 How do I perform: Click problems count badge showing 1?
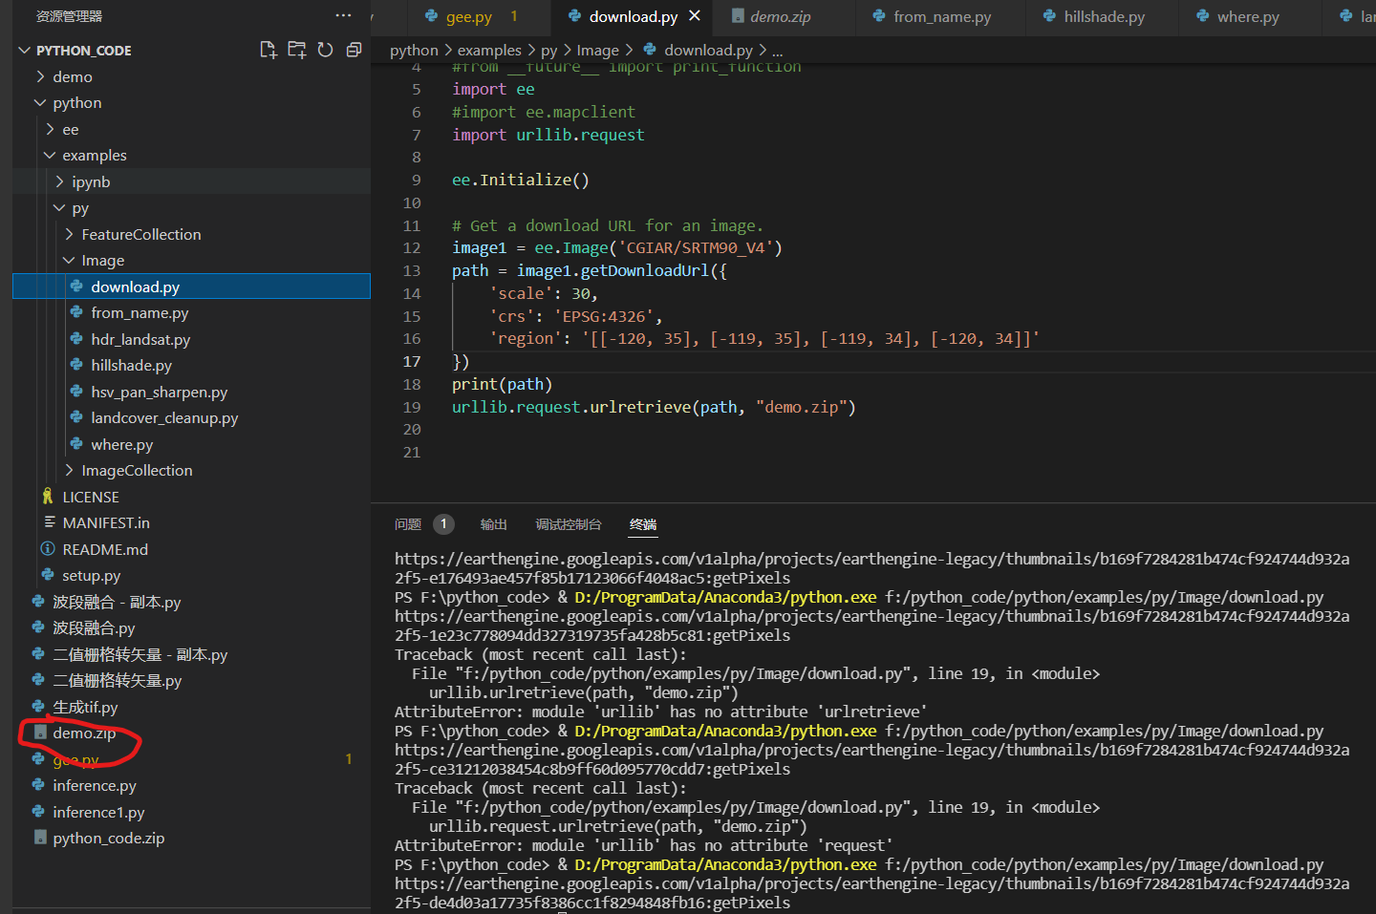pyautogui.click(x=443, y=524)
